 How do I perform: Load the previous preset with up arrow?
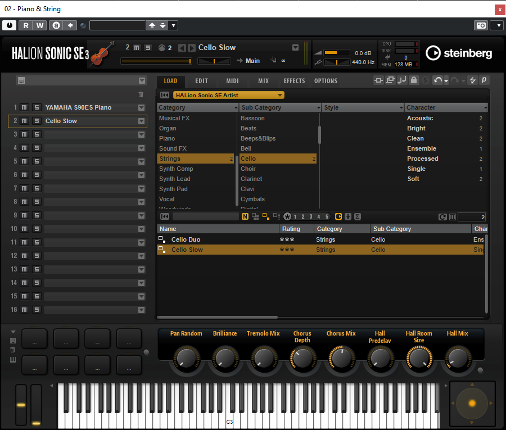coord(152,25)
